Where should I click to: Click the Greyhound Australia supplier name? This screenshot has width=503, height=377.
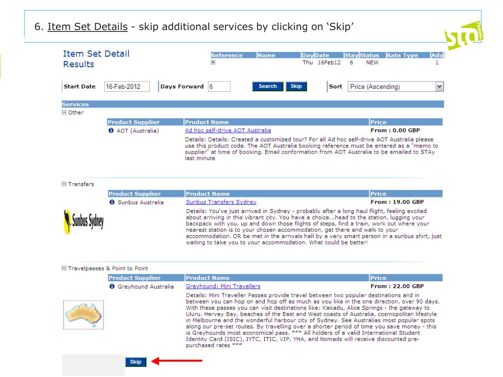145,287
